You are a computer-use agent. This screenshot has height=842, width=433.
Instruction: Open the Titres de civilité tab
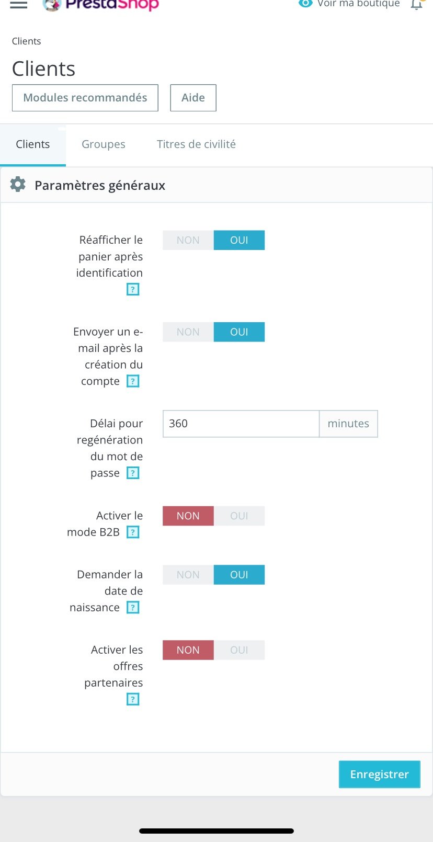(x=196, y=144)
